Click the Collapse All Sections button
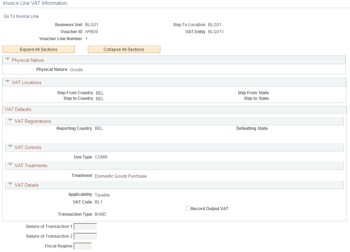Image resolution: width=350 pixels, height=252 pixels. point(124,49)
